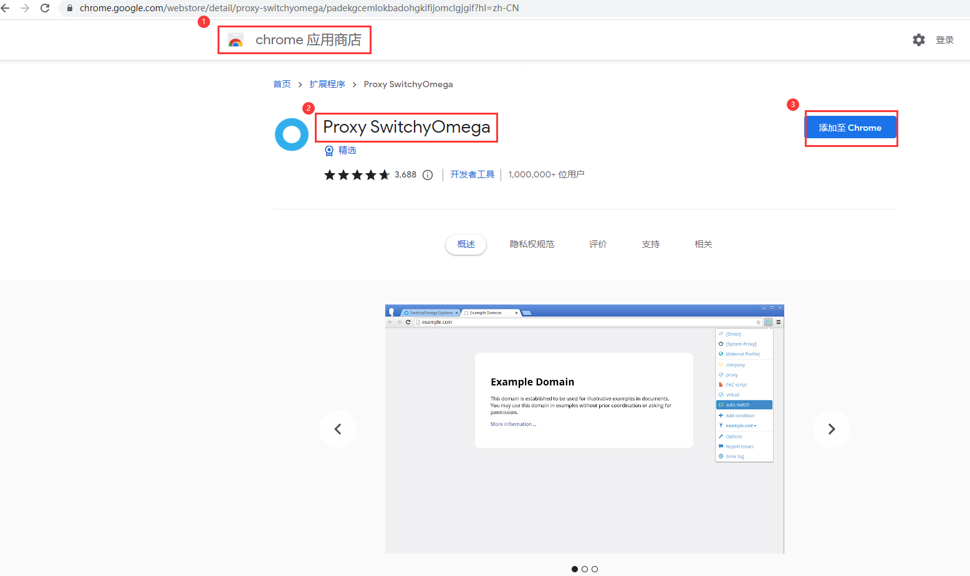Image resolution: width=970 pixels, height=576 pixels.
Task: Click the 3,688 ratings count
Action: [x=405, y=175]
